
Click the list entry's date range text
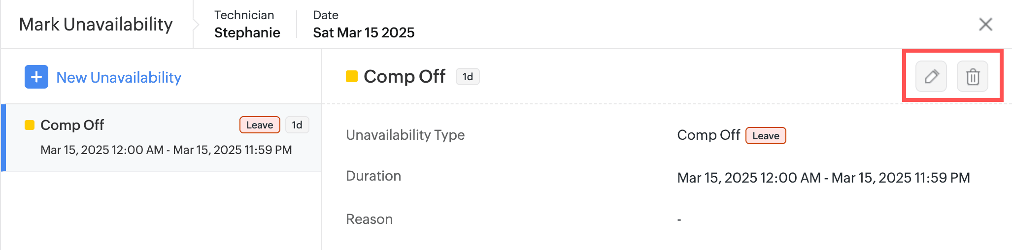[166, 150]
